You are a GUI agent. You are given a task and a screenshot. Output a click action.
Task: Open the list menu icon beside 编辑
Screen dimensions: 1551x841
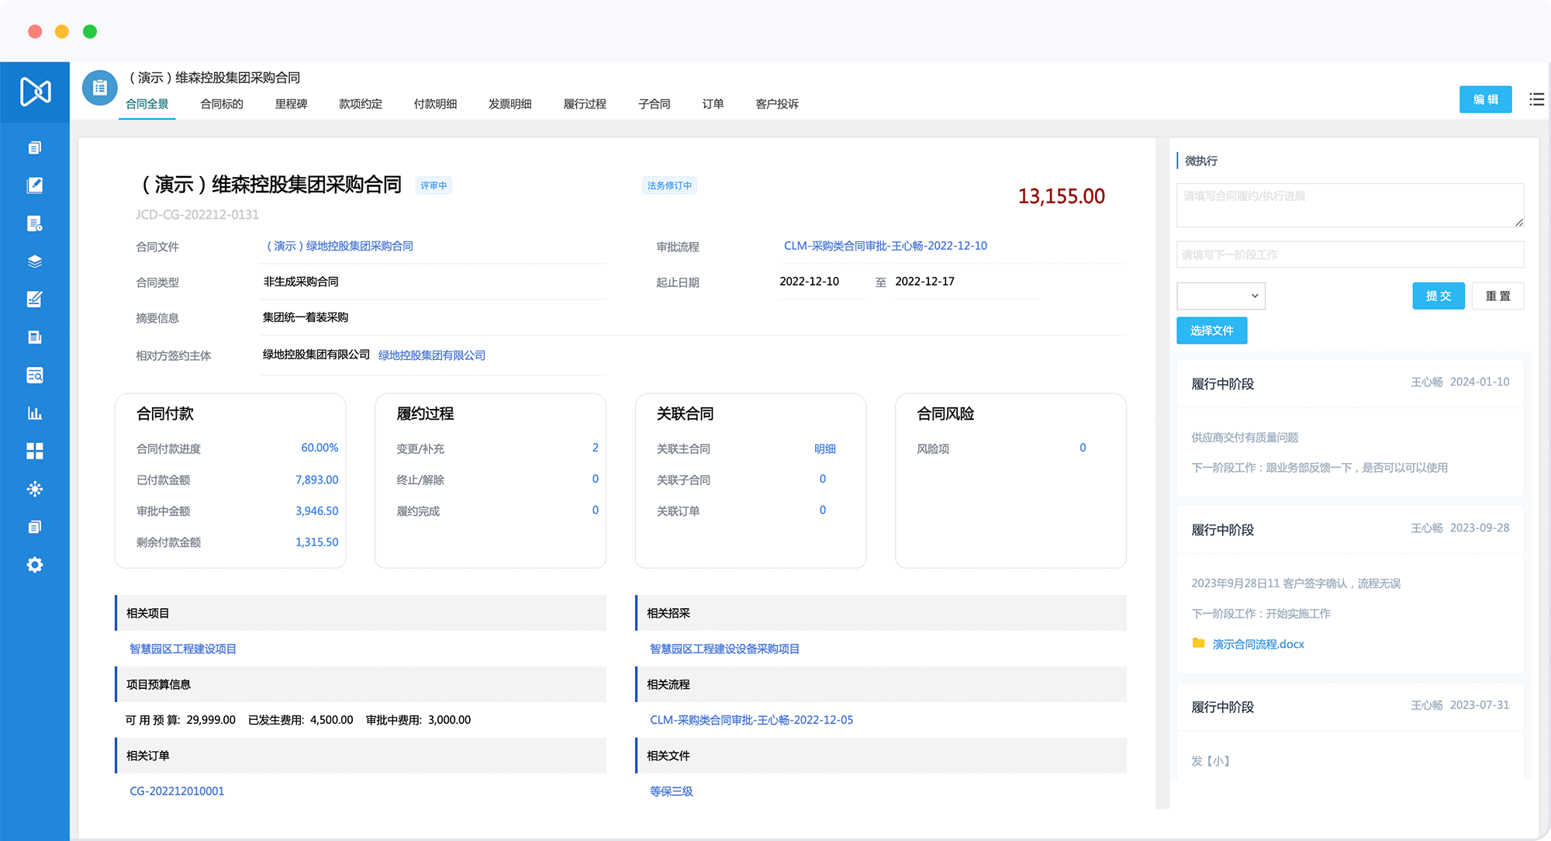pos(1536,99)
